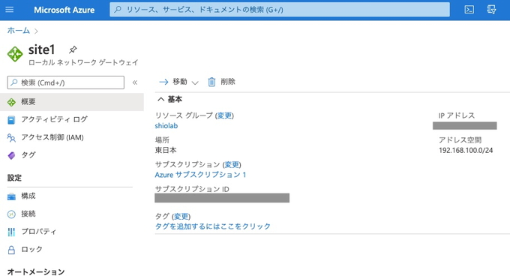Click the Connections (接続) sidebar icon
Image resolution: width=510 pixels, height=276 pixels.
tap(11, 214)
